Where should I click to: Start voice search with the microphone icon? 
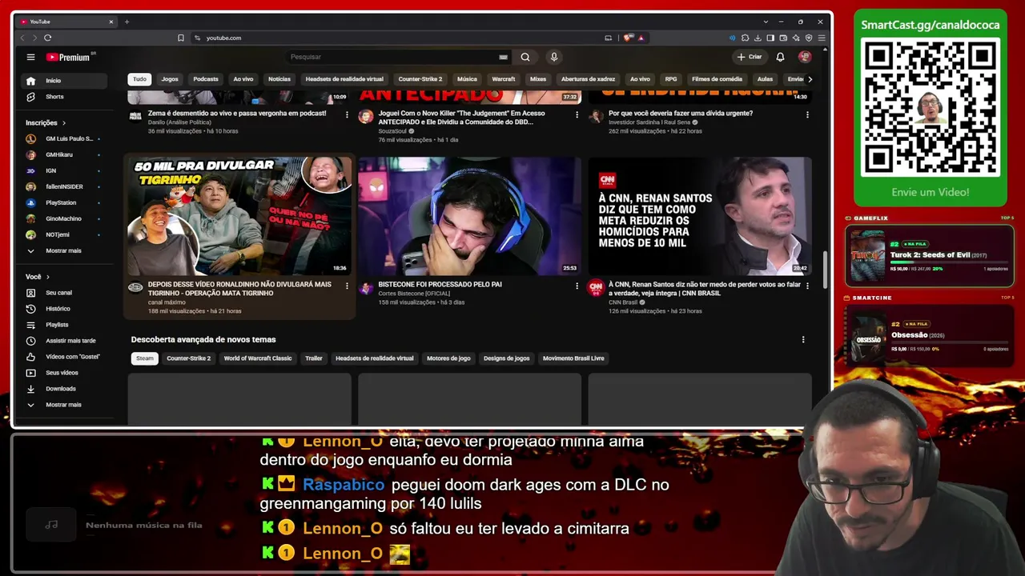coord(553,57)
